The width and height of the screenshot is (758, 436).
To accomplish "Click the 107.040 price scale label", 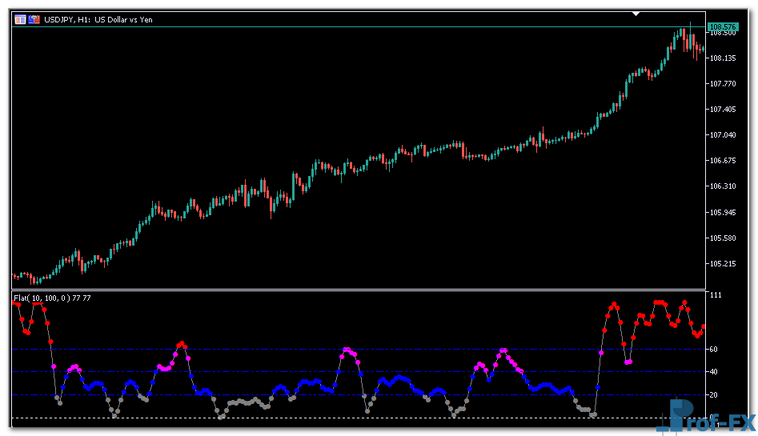I will 722,135.
